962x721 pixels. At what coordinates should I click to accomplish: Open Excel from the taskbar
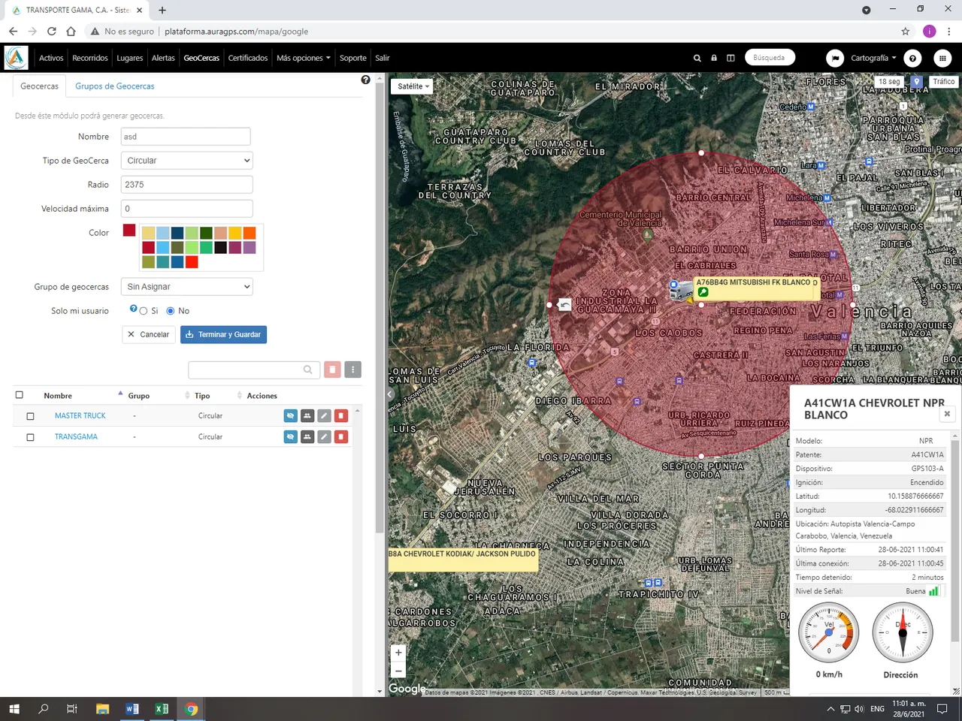tap(162, 709)
